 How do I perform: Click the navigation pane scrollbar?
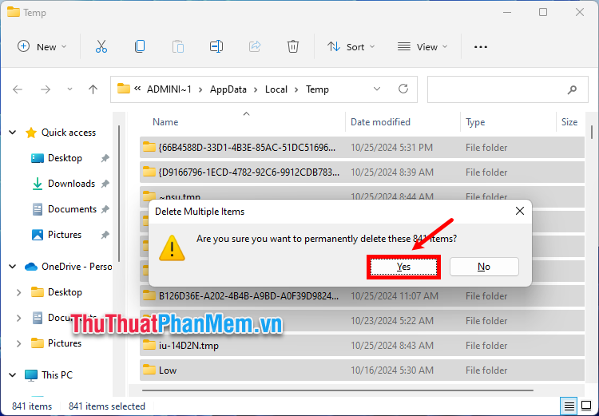119,194
